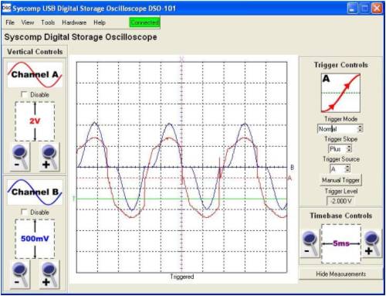
Task: Click the Hide Measurements button
Action: pyautogui.click(x=340, y=274)
